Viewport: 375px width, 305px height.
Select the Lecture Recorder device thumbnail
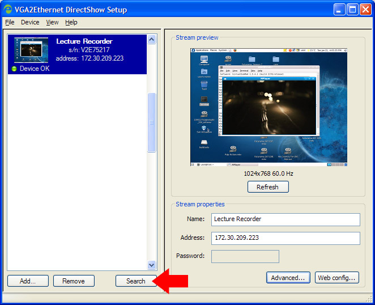pyautogui.click(x=32, y=50)
